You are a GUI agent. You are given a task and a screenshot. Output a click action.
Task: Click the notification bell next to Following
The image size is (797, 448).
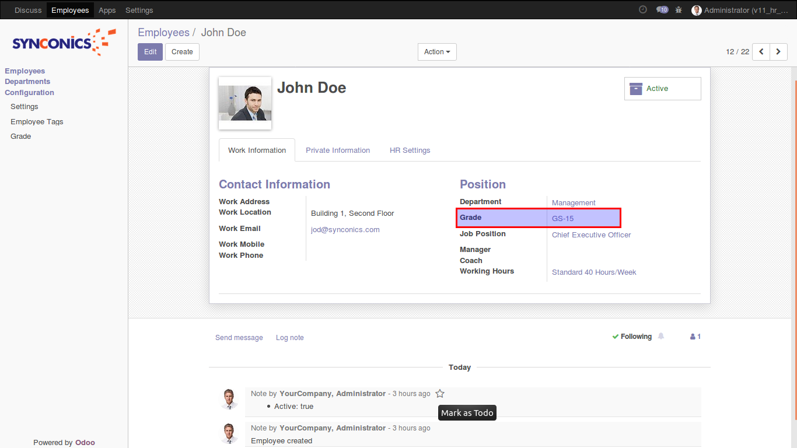(661, 337)
